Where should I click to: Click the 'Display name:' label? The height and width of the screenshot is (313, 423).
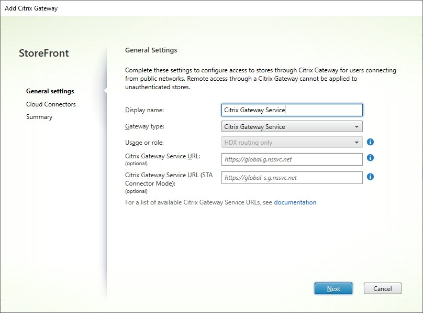tap(144, 110)
